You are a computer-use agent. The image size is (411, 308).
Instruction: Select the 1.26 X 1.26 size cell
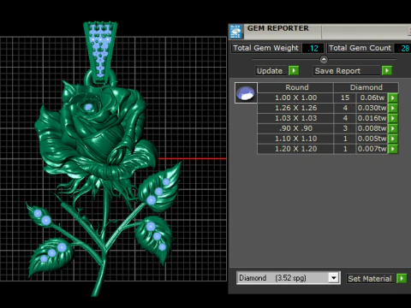[x=295, y=108]
